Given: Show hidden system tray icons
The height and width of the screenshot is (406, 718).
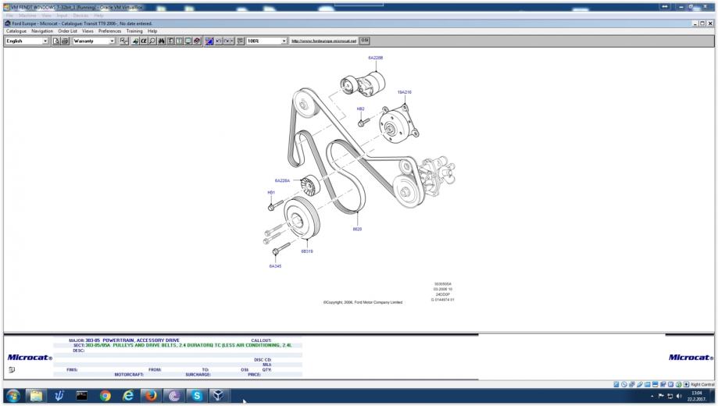Looking at the screenshot, I should pos(652,397).
